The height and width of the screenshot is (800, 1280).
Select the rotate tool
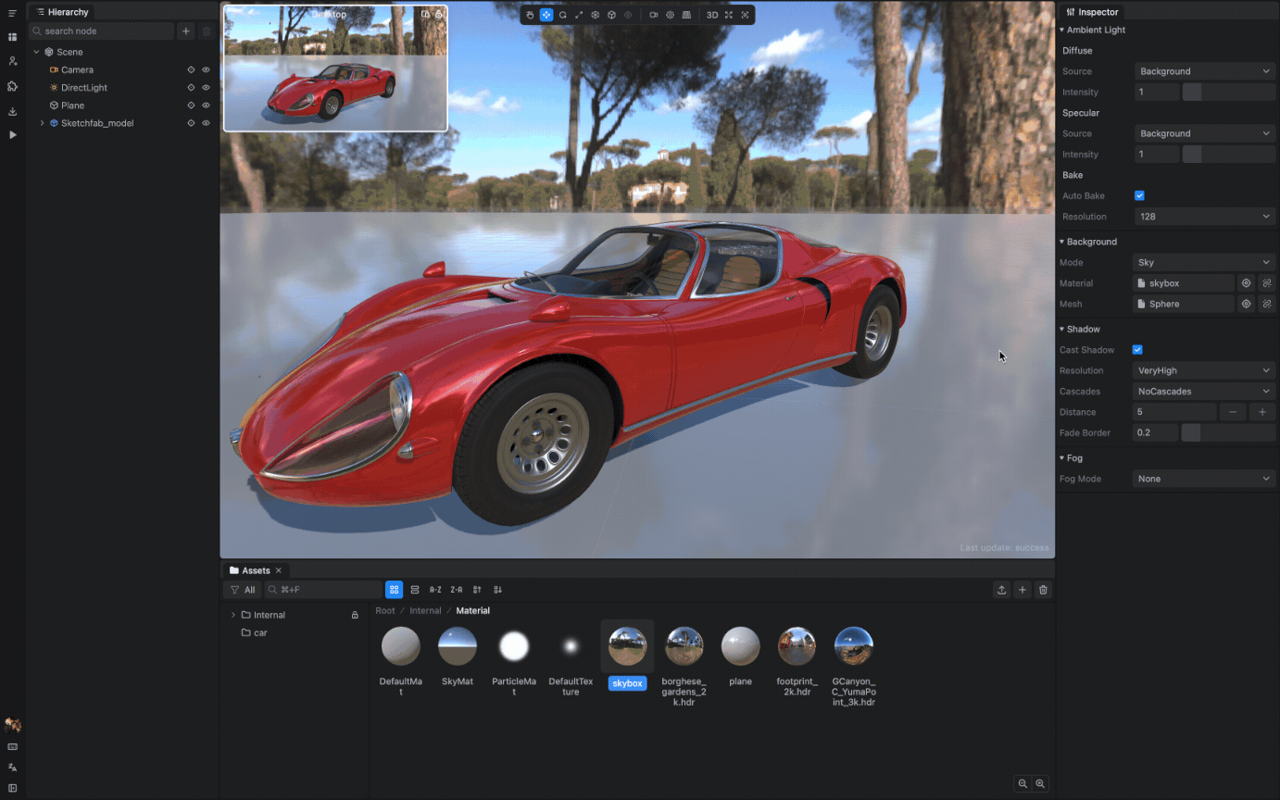[562, 15]
